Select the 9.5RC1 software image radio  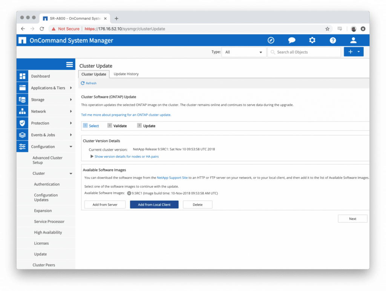point(129,193)
